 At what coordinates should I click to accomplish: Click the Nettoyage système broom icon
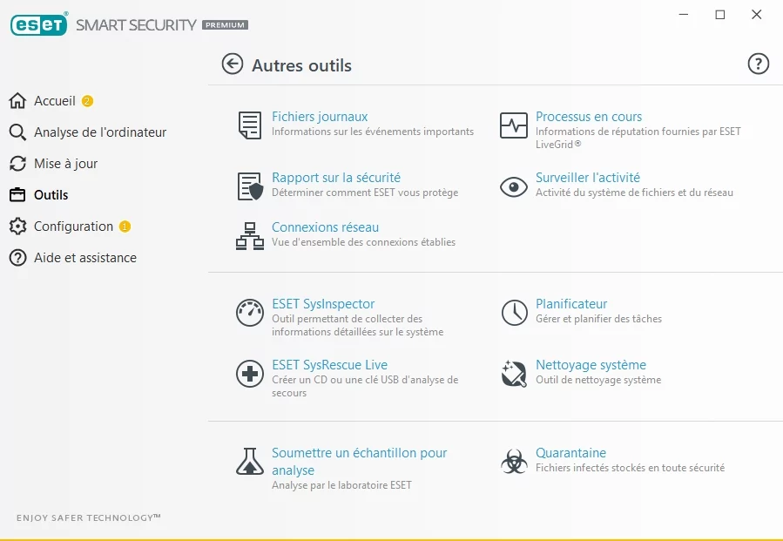514,373
